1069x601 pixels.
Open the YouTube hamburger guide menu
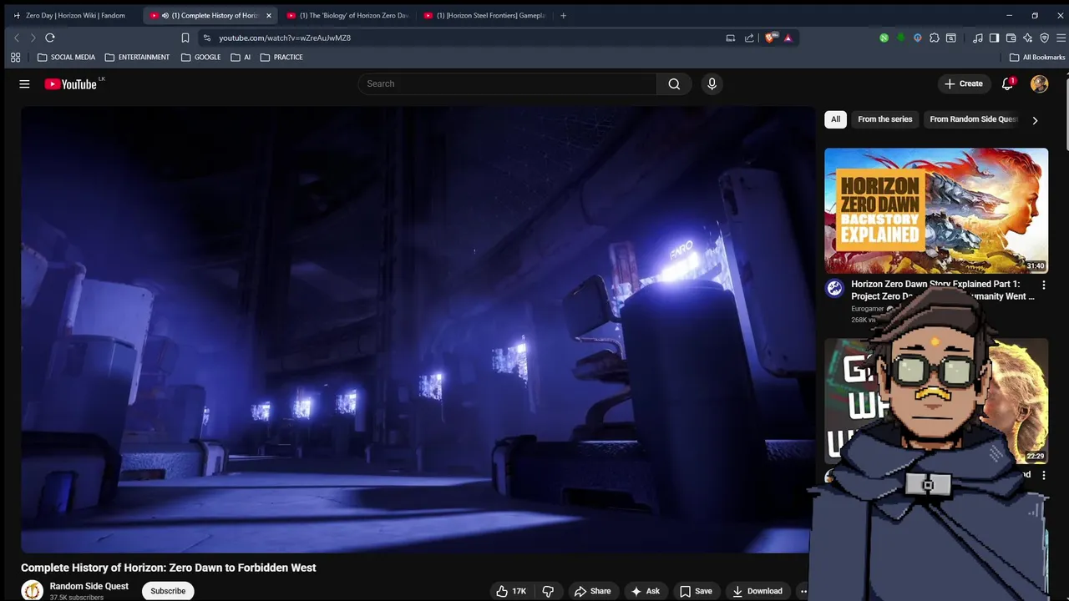pyautogui.click(x=24, y=83)
